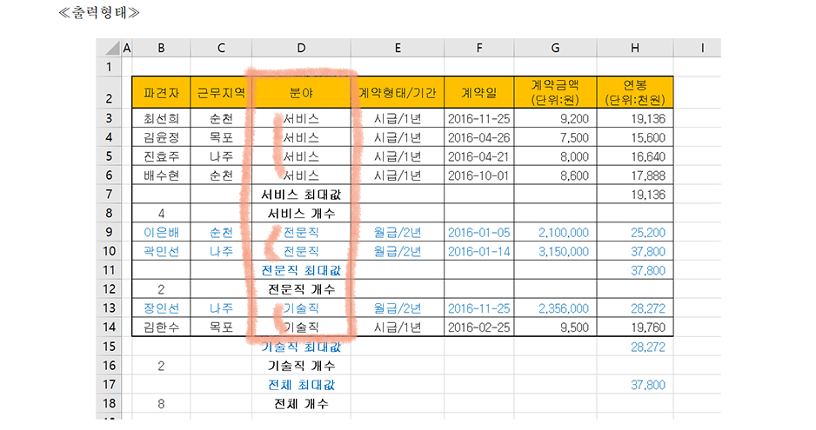Click the contract amount 9,500
Viewport: 816px width, 430px height.
(x=555, y=327)
